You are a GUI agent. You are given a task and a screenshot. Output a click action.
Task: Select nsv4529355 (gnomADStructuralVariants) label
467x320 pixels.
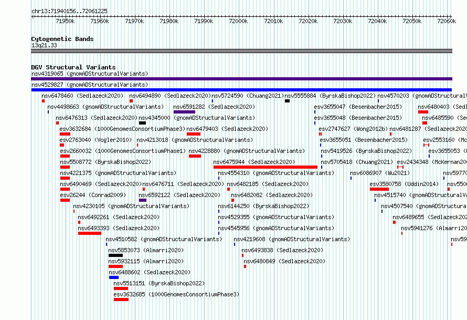click(x=276, y=217)
